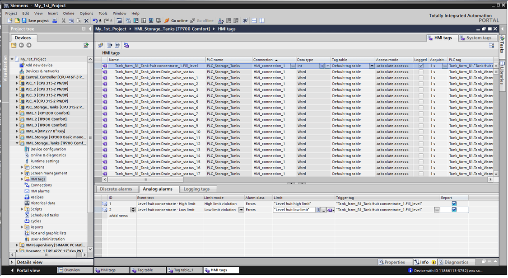Create a new project via toolbar icon
This screenshot has width=508, height=278.
(10, 20)
